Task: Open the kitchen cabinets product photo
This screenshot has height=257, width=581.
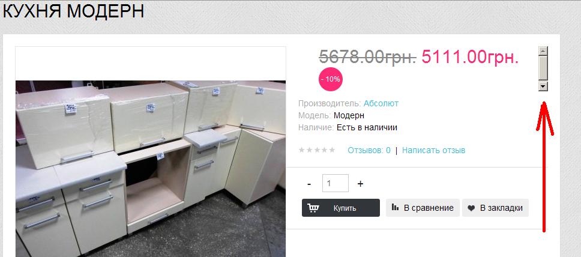Action: [151, 168]
